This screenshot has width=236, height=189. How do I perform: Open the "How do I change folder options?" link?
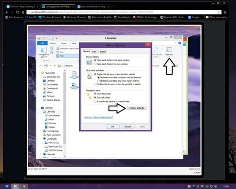(x=98, y=117)
